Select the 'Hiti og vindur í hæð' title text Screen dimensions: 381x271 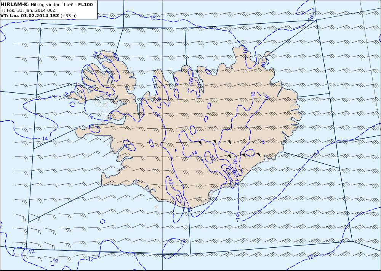(x=52, y=5)
